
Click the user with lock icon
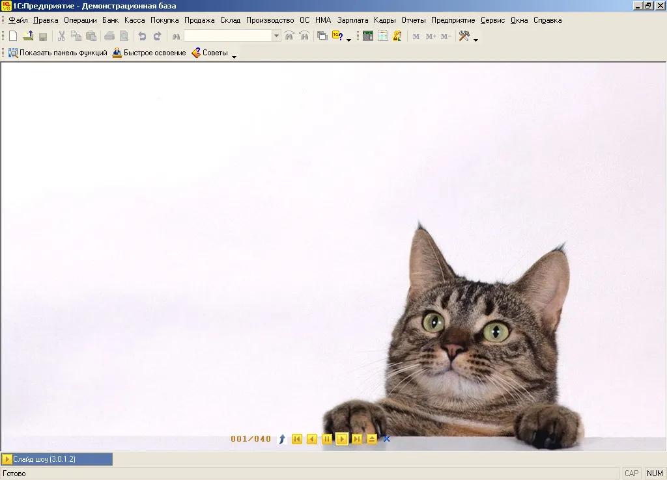tap(397, 36)
